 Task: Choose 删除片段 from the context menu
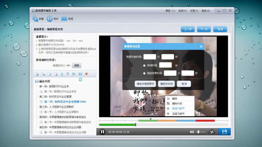point(177,103)
